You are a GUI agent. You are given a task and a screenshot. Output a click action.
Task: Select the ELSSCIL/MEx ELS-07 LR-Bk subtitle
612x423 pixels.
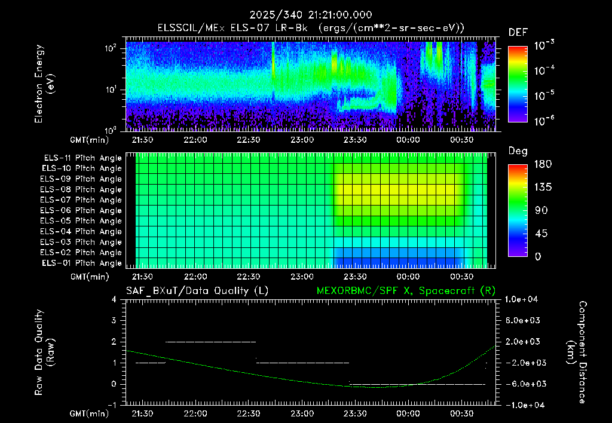pyautogui.click(x=232, y=28)
